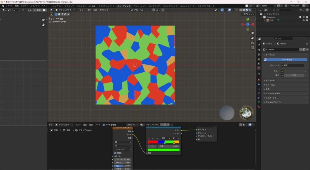Open the Object Data properties tab
Viewport: 310px width, 170px height.
tap(259, 102)
